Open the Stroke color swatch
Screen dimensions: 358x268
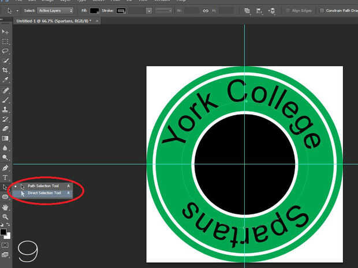pyautogui.click(x=121, y=11)
